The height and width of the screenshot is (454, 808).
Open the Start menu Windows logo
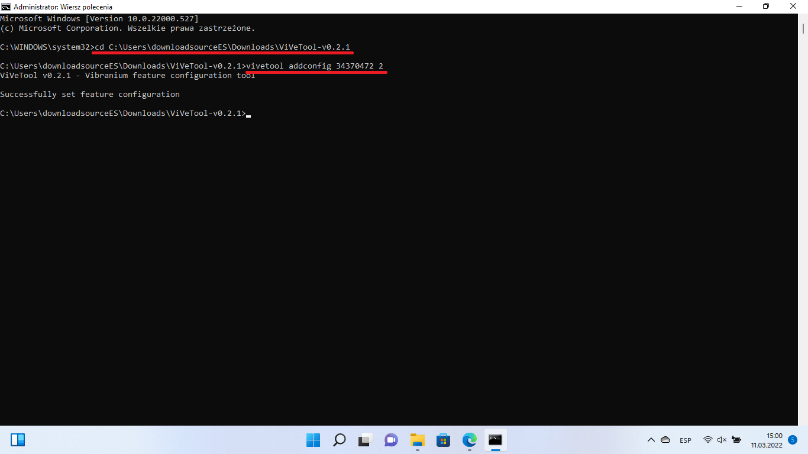313,440
